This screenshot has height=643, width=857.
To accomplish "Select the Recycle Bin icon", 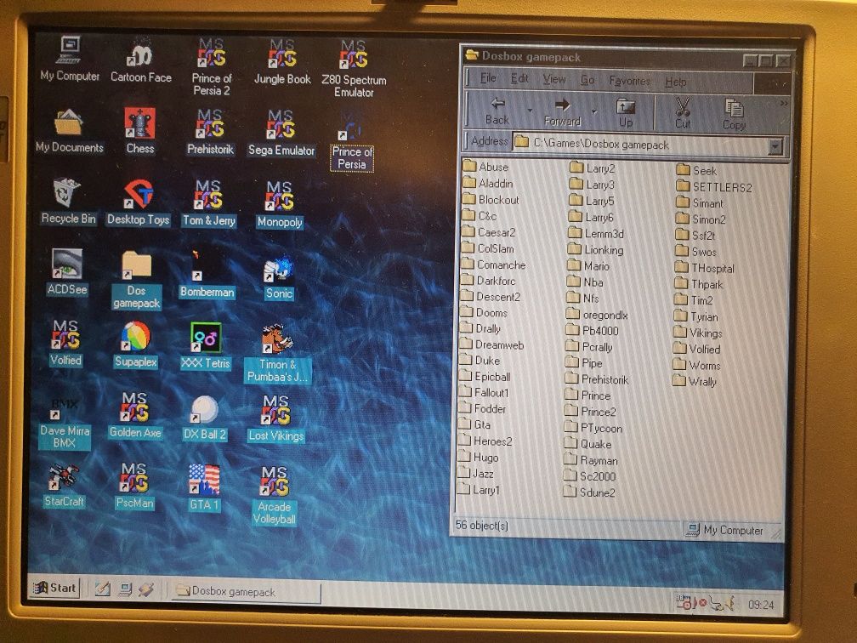I will click(x=68, y=201).
